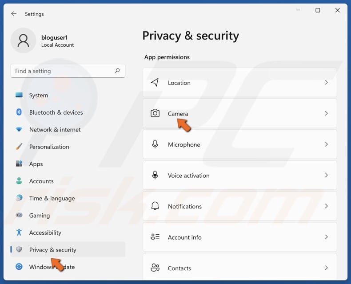The image size is (351, 284).
Task: Open Contacts permission settings
Action: pos(240,267)
